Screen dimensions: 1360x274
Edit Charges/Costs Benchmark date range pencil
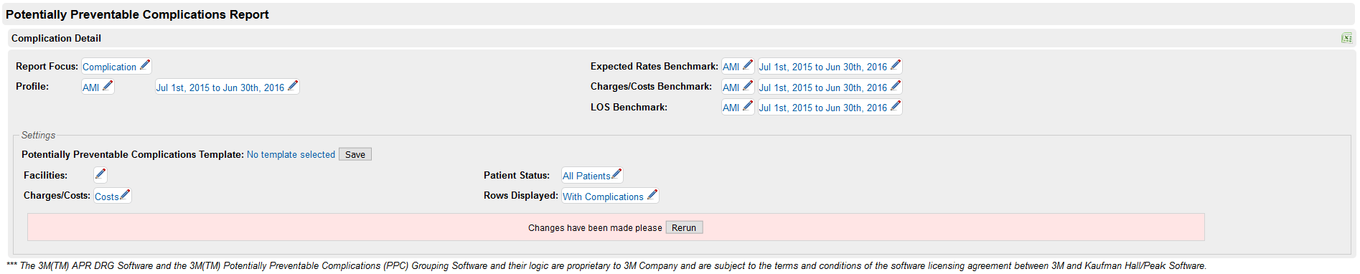click(896, 86)
